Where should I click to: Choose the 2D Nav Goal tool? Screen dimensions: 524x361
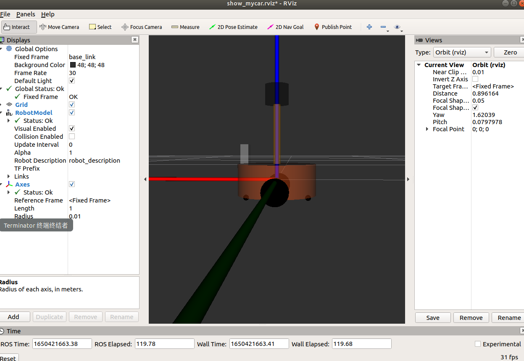pyautogui.click(x=285, y=27)
